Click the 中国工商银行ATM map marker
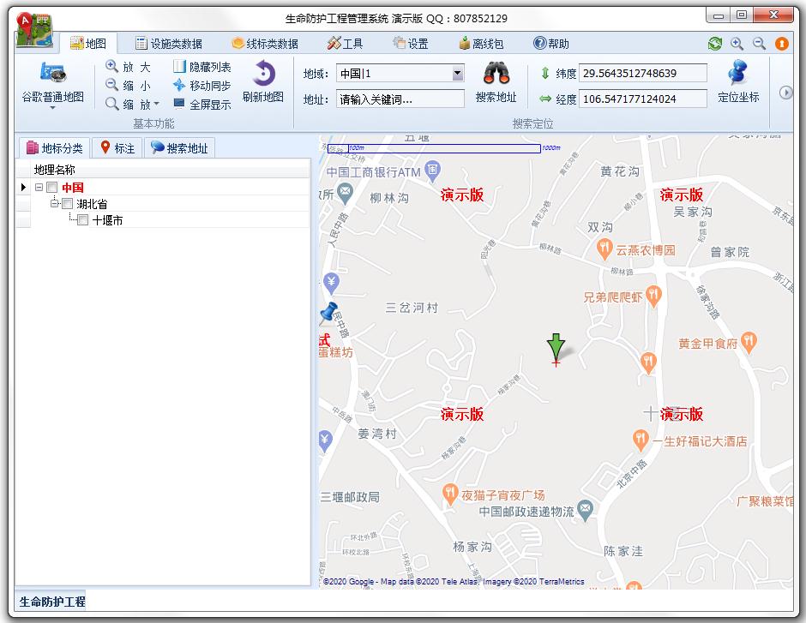This screenshot has width=806, height=623. pos(433,171)
